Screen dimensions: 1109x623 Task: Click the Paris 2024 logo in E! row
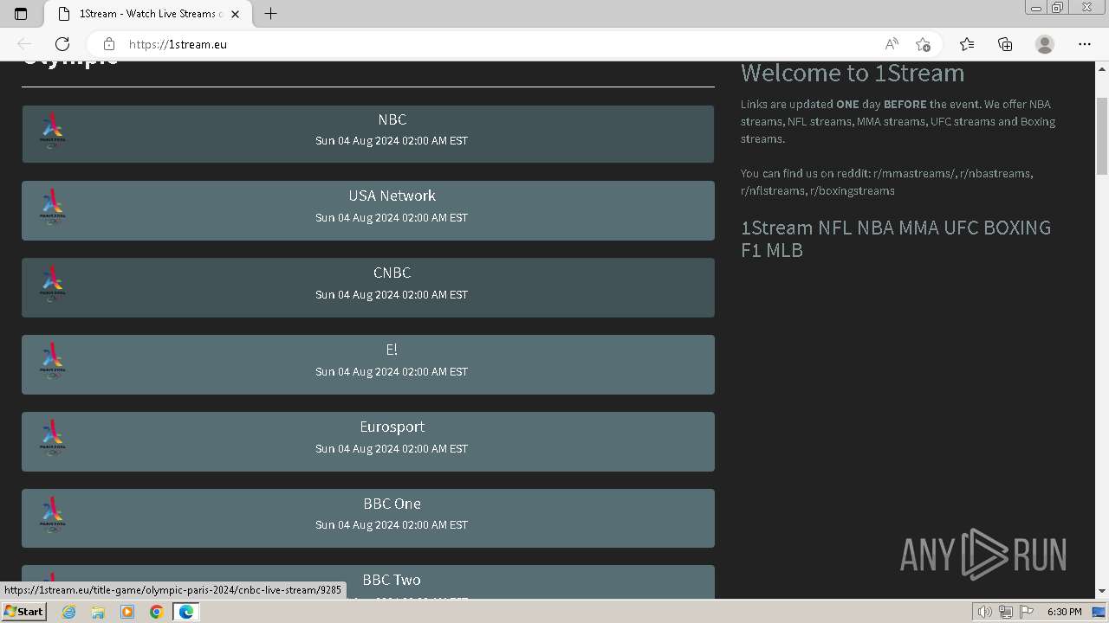point(52,362)
